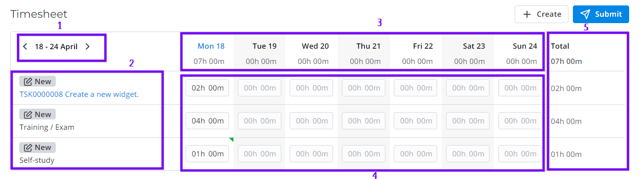Click Sunday time field in the Self-study row
The height and width of the screenshot is (179, 640).
[x=520, y=153]
